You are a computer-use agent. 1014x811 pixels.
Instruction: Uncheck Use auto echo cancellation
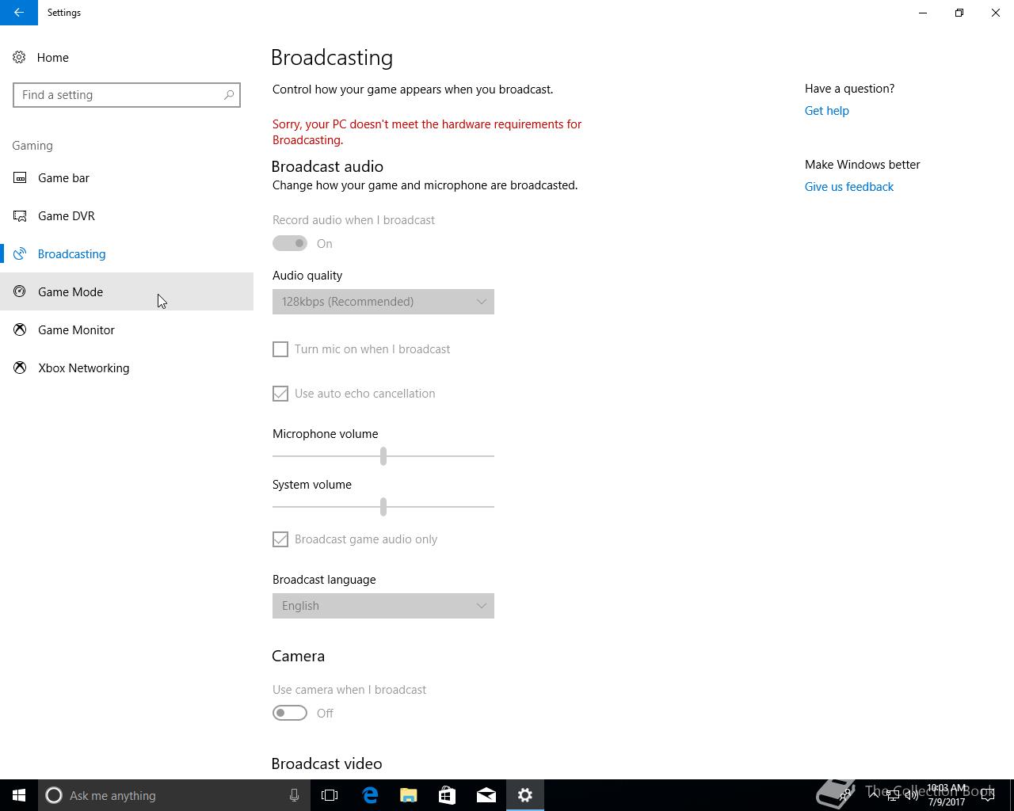coord(280,394)
